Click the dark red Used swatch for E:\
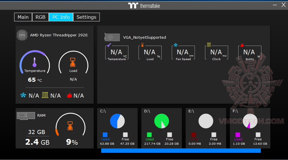The width and height of the screenshot is (288, 160). click(194, 135)
